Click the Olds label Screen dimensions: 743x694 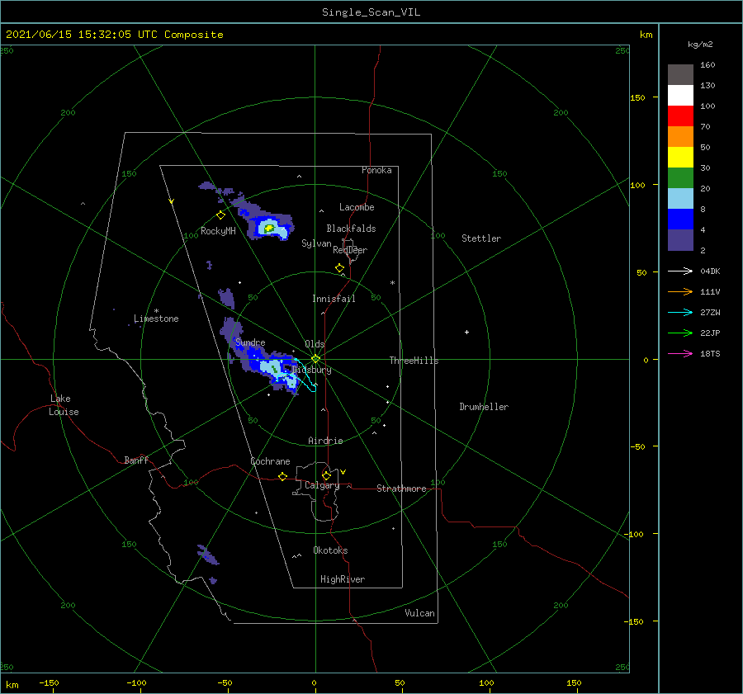[x=315, y=344]
